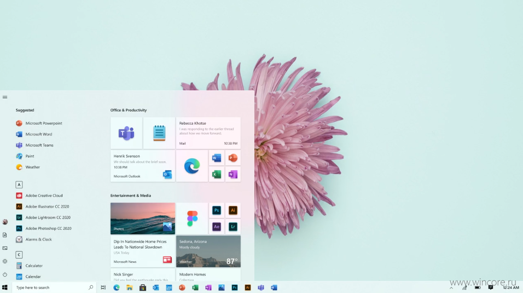This screenshot has width=523, height=293.
Task: Launch Microsoft Powerpoint from Suggested list
Action: [x=39, y=123]
